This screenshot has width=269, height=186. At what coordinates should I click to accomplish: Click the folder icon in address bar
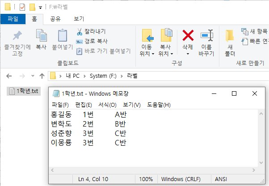click(53, 76)
